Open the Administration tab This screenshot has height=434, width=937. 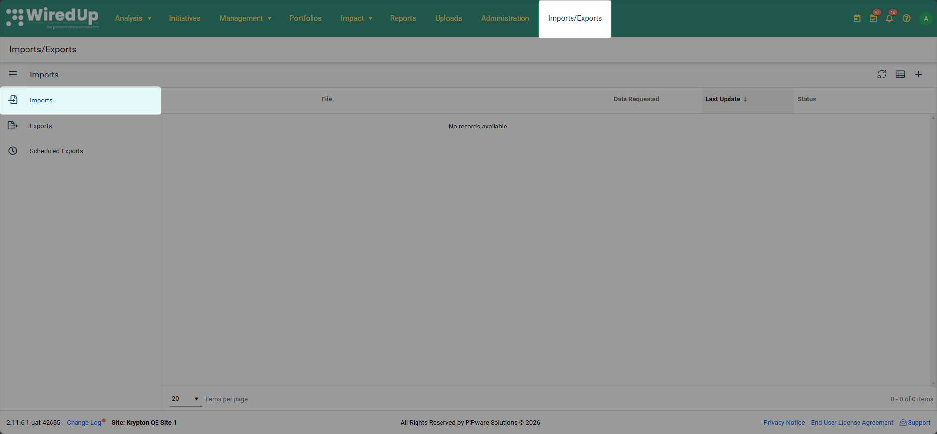click(505, 18)
